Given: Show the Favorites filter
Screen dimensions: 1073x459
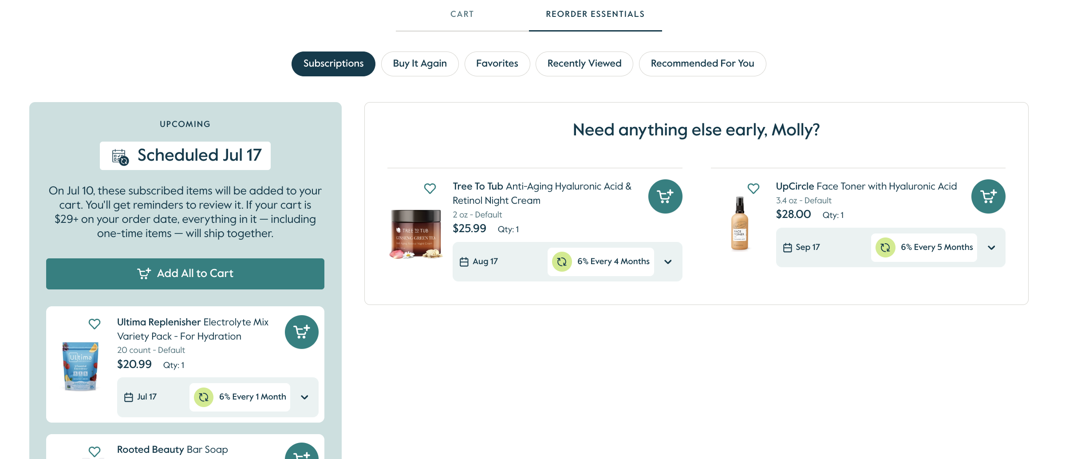Looking at the screenshot, I should coord(497,64).
